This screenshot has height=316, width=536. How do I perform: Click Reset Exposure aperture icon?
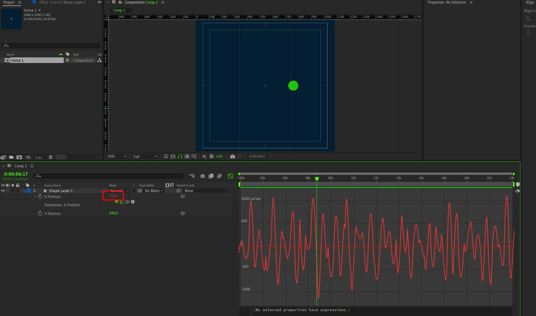pyautogui.click(x=211, y=156)
